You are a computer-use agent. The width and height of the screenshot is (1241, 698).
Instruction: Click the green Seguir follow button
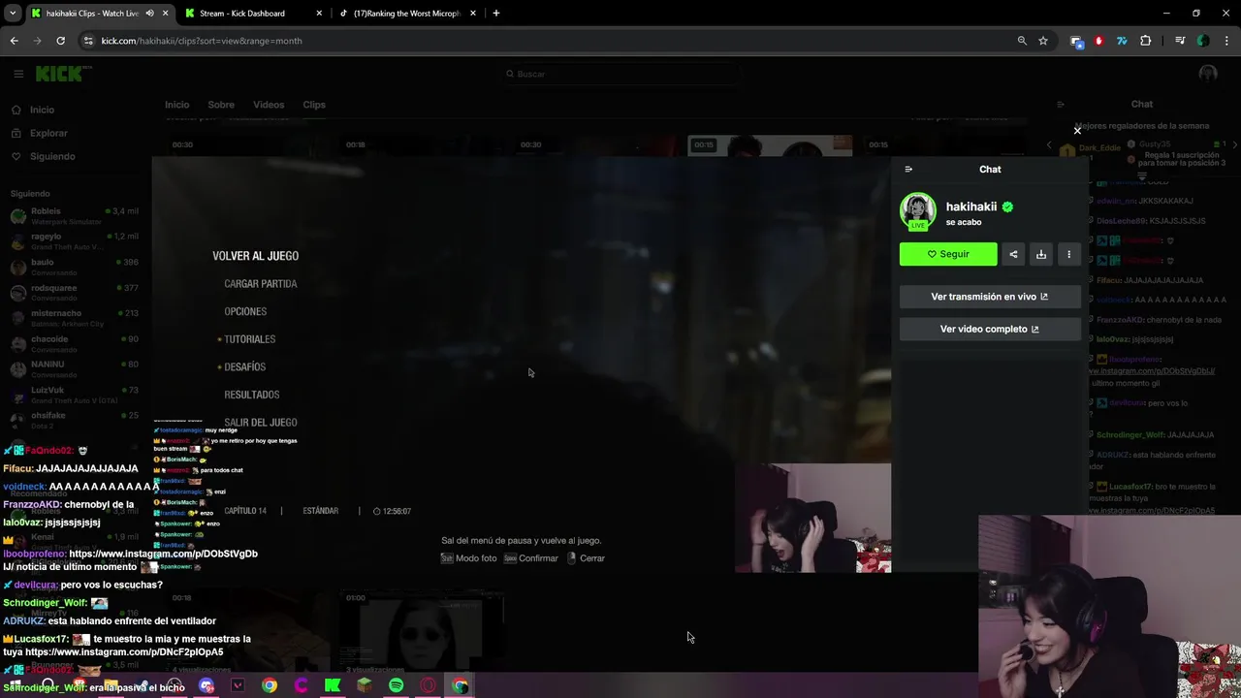coord(948,254)
